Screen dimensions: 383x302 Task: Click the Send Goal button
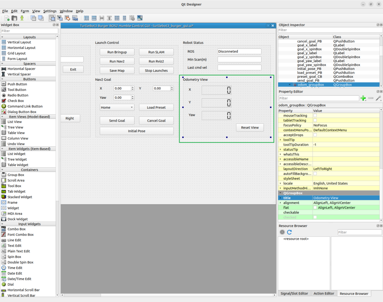(117, 121)
